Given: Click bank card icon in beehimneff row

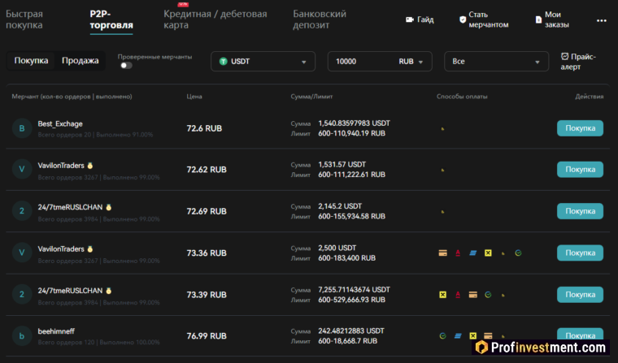Looking at the screenshot, I should (488, 336).
